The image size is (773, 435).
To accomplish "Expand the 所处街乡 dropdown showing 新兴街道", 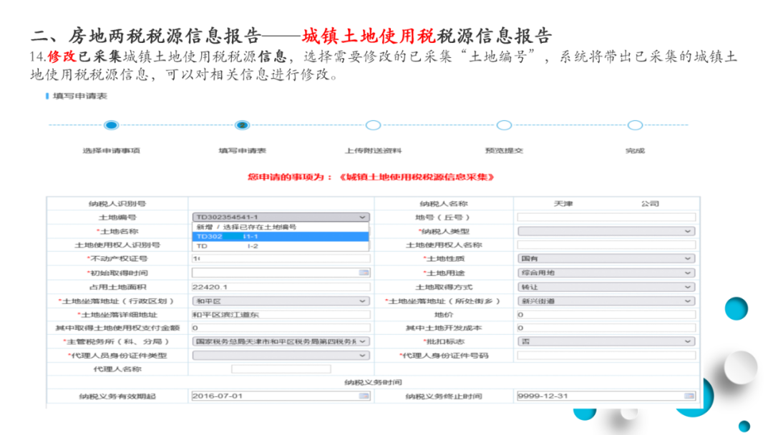I will pos(606,301).
